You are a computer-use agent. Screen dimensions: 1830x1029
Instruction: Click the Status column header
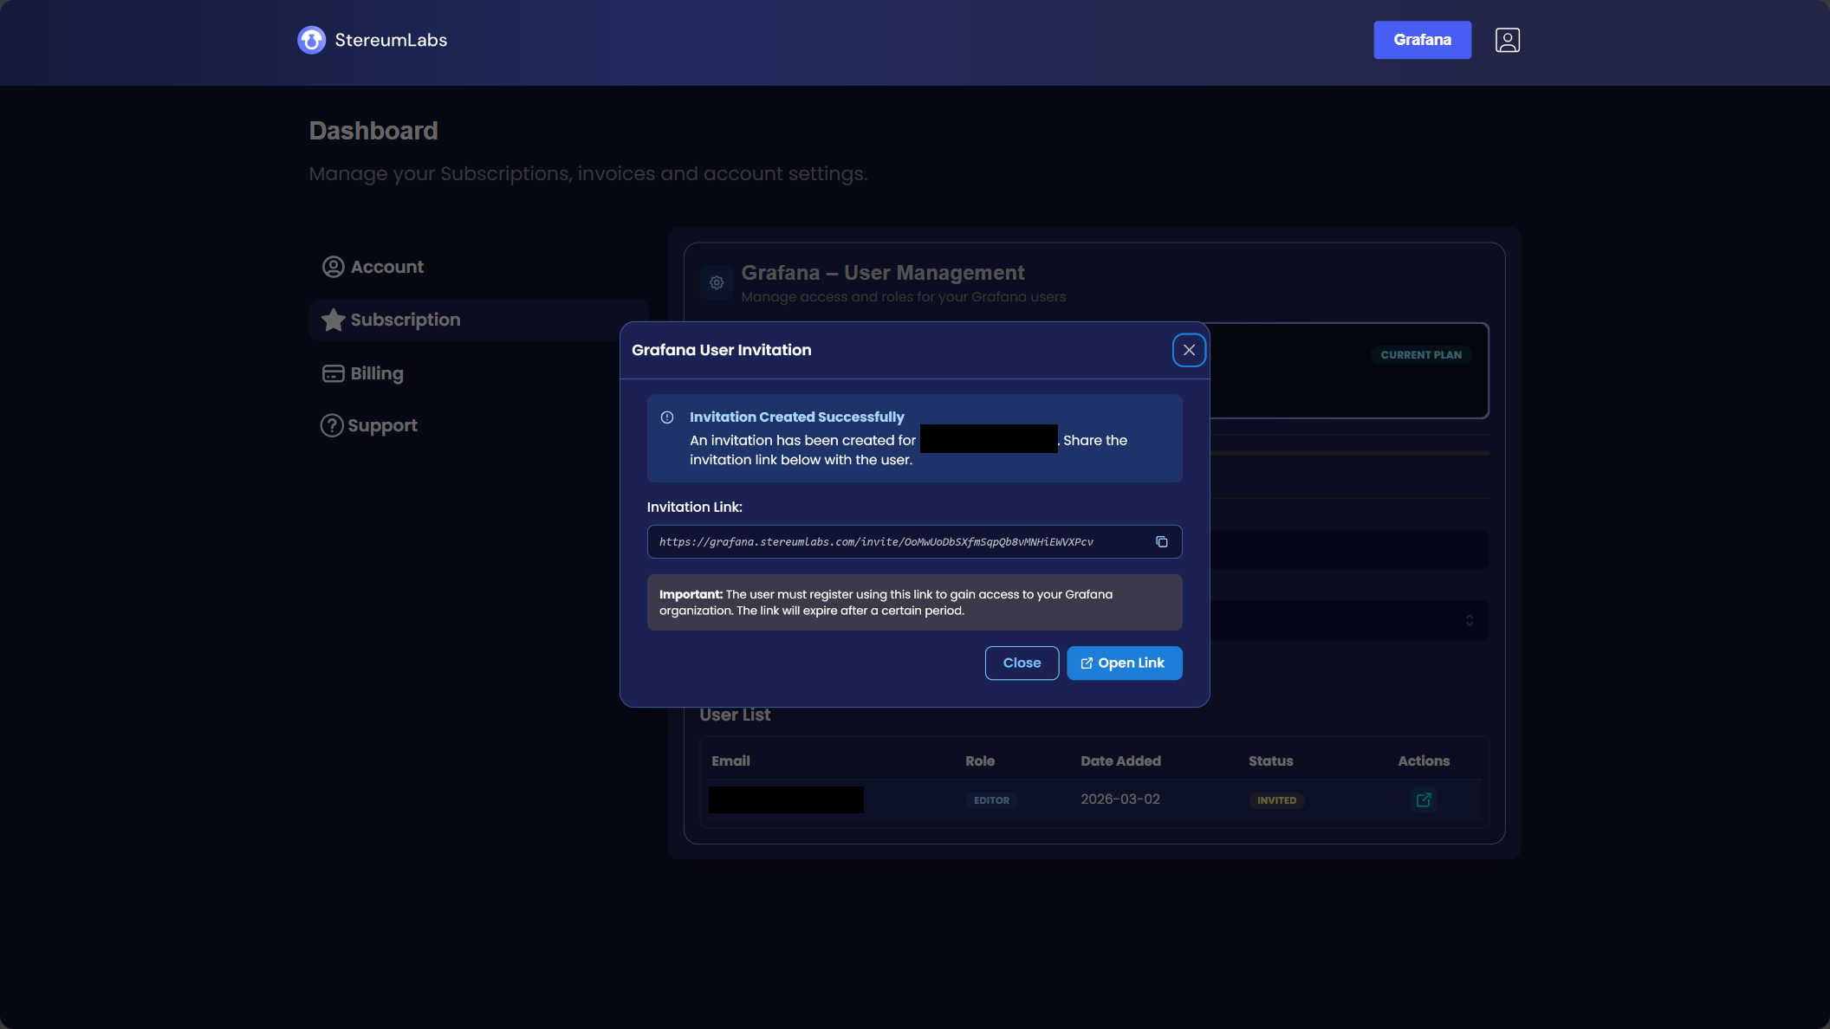click(x=1270, y=761)
